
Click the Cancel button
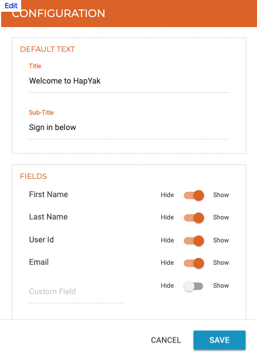click(x=166, y=340)
